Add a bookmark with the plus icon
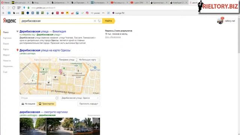 click(3, 13)
